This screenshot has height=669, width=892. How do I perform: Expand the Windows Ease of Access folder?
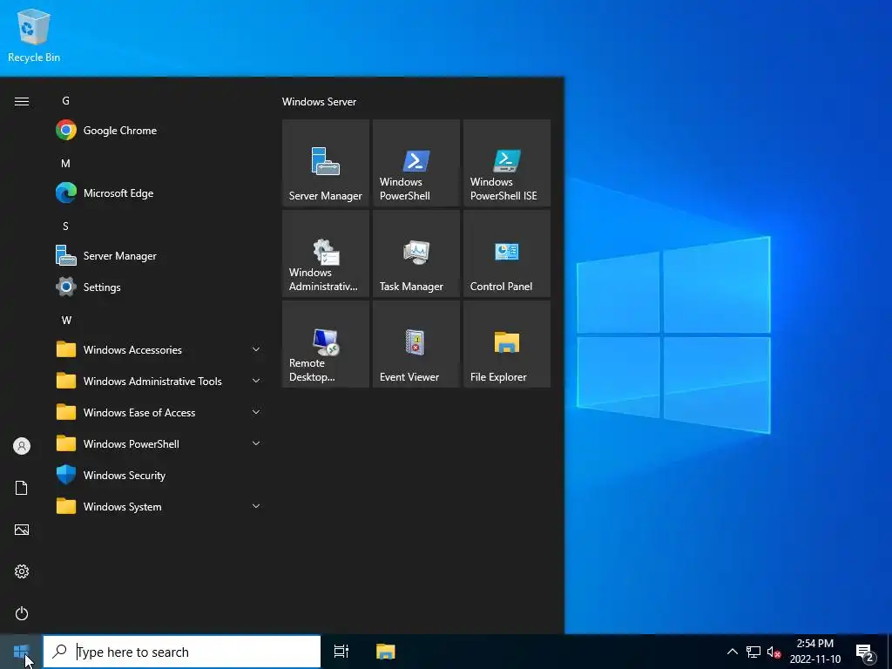click(x=157, y=412)
